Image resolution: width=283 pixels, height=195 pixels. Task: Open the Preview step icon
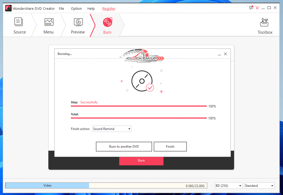tap(78, 22)
